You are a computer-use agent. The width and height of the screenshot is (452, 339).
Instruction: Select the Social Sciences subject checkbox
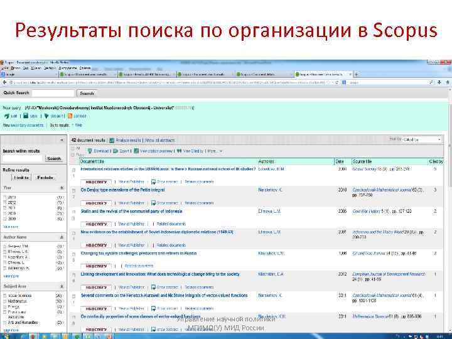pos(5,296)
